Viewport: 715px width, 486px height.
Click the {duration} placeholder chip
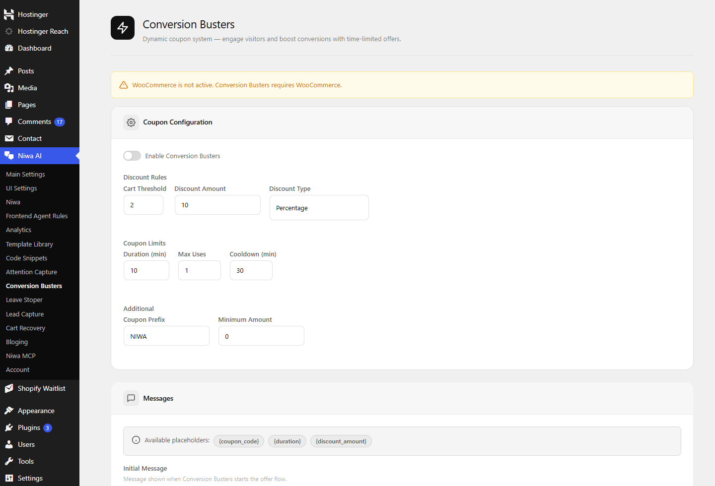pos(287,441)
